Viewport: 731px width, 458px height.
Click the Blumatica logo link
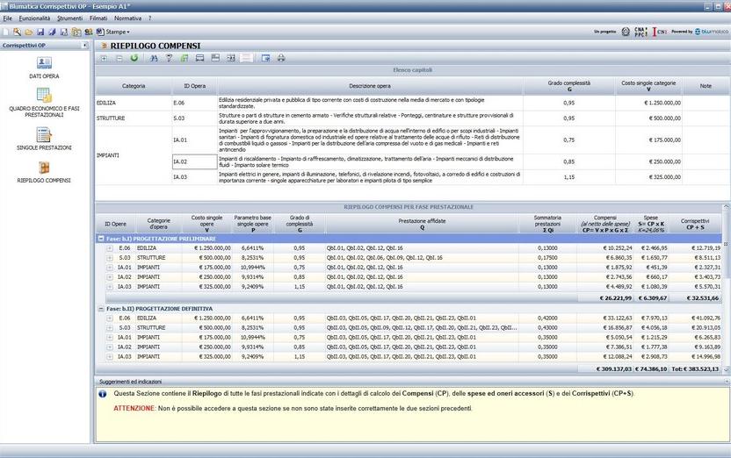710,32
